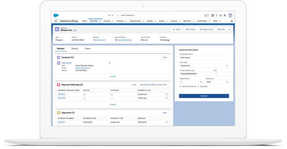Open more account actions dropdown after New Case
This screenshot has width=287, height=149.
(x=229, y=29)
